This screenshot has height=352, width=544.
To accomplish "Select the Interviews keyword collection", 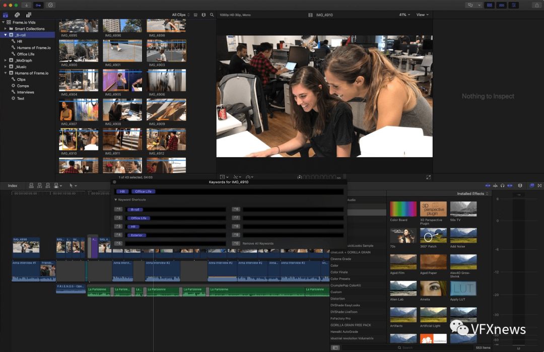I will click(x=26, y=92).
